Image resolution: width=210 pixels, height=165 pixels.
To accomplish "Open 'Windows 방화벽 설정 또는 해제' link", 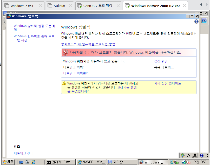I will coord(35,28).
